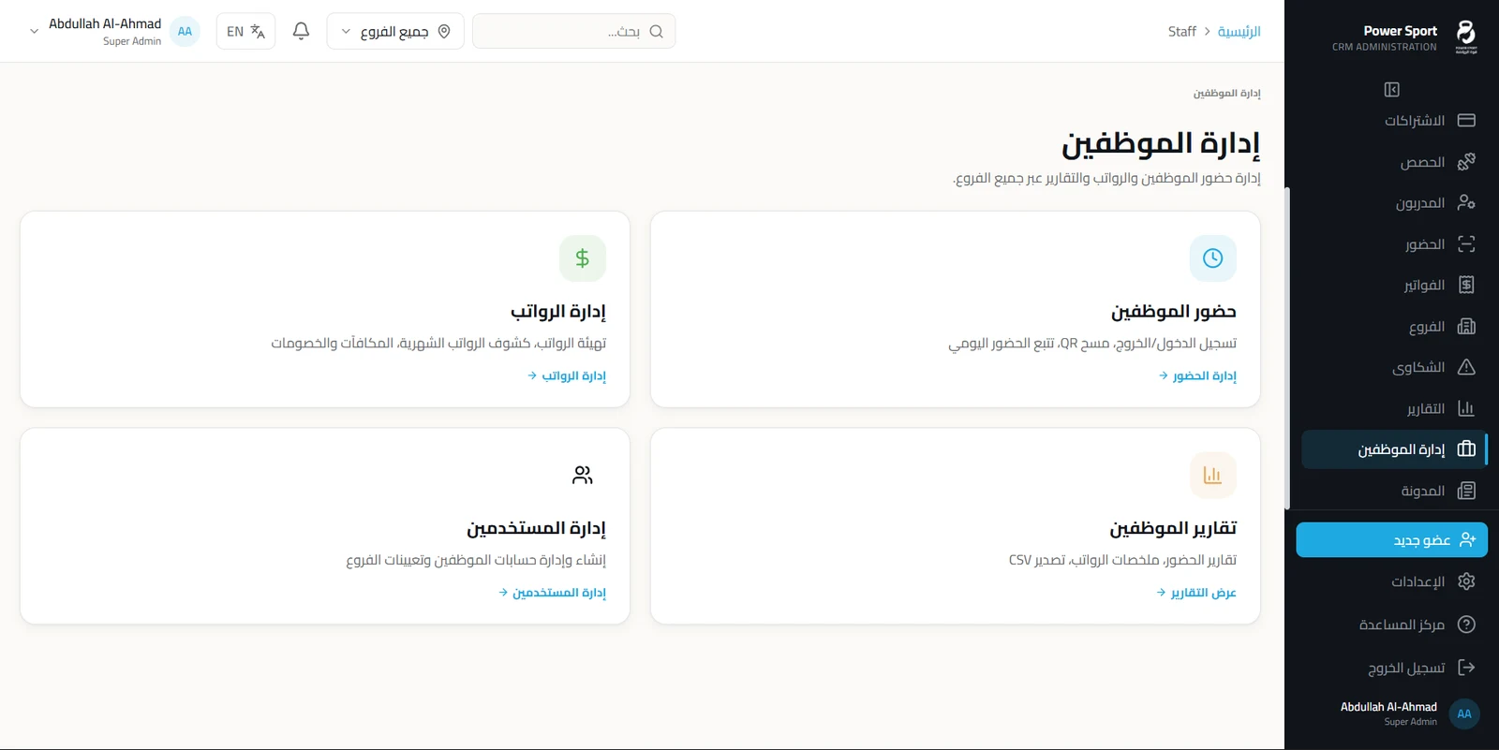Click the إدارة الموظفين briefcase icon in sidebar
Image resolution: width=1499 pixels, height=750 pixels.
[x=1467, y=449]
